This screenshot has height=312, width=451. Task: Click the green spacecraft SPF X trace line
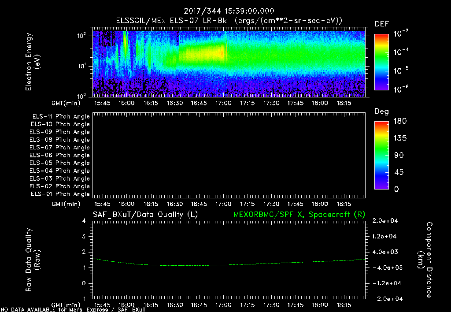(x=229, y=265)
